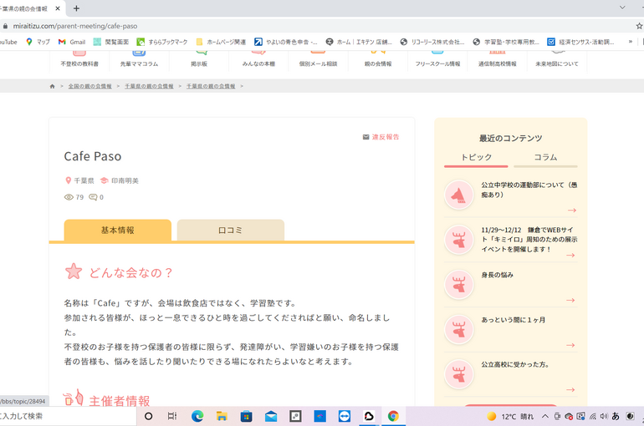Image resolution: width=644 pixels, height=426 pixels.
Task: Open the リコーリース株式会社 bookmark
Action: pyautogui.click(x=432, y=42)
